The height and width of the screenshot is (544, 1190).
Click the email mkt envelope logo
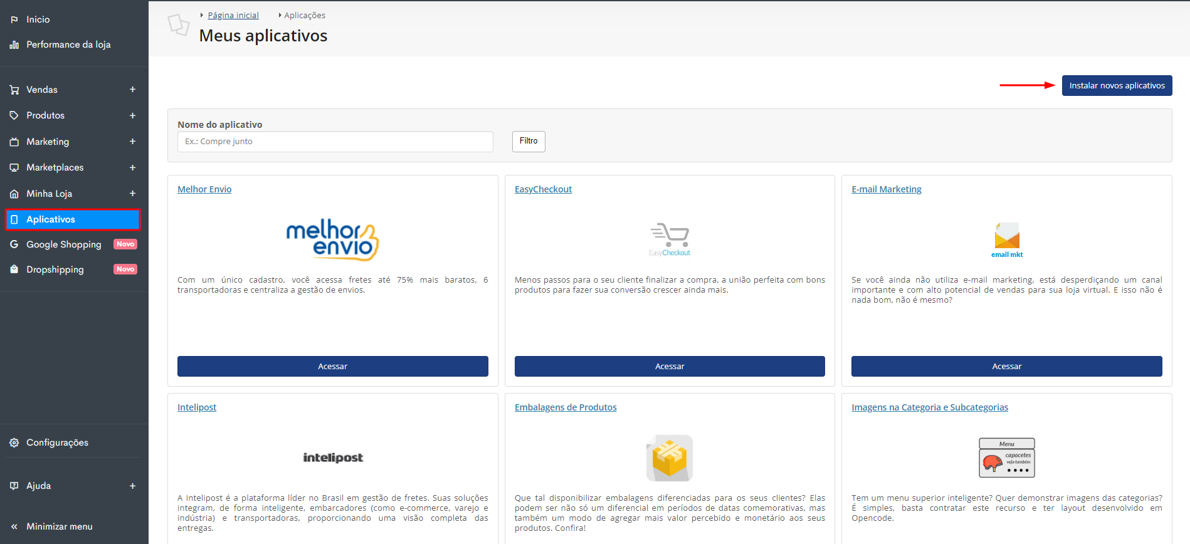1007,240
